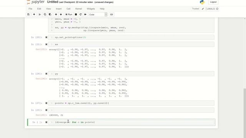This screenshot has width=246, height=138.
Task: Move selected cell down arrow
Action: click(61, 15)
